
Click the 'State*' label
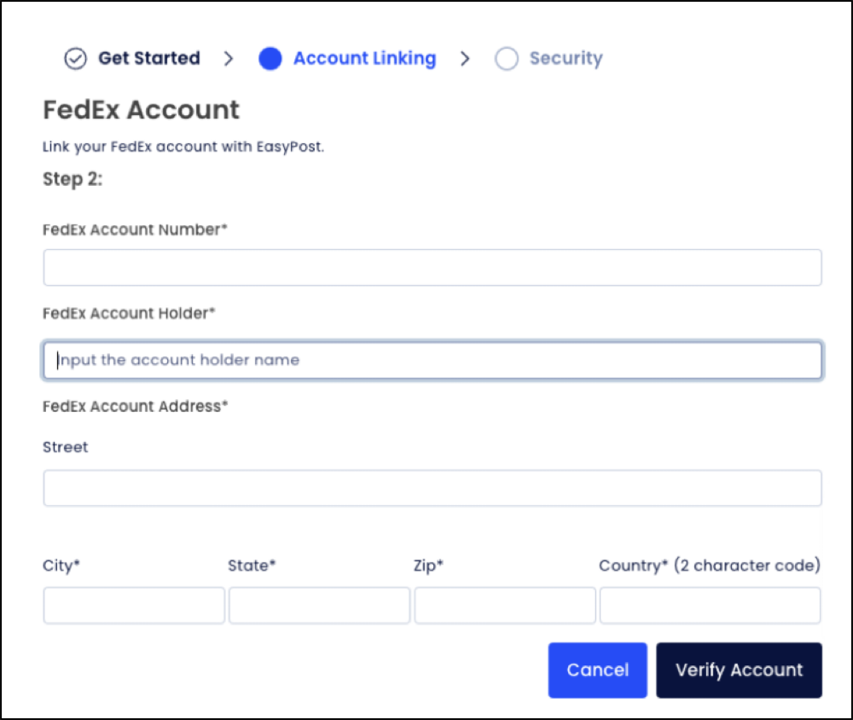click(x=252, y=566)
